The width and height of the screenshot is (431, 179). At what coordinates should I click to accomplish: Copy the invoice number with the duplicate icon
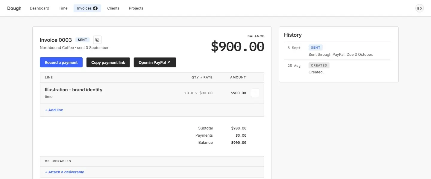[97, 40]
